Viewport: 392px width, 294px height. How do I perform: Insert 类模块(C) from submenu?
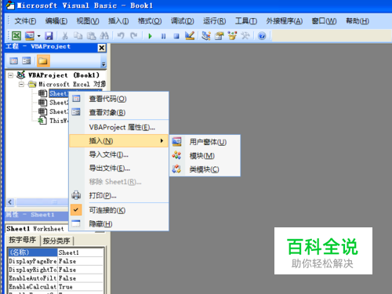(x=205, y=169)
